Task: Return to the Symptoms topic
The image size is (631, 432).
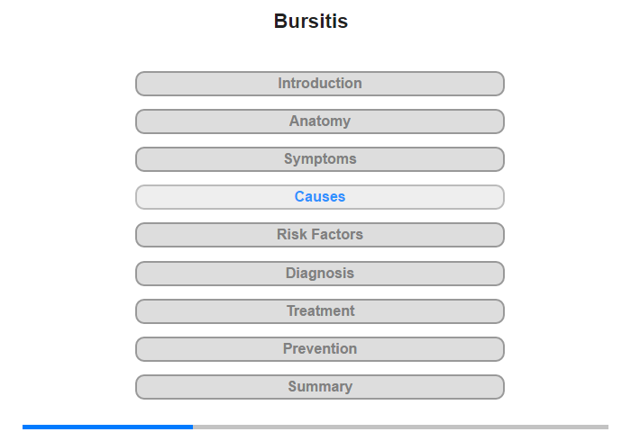Action: click(x=320, y=159)
